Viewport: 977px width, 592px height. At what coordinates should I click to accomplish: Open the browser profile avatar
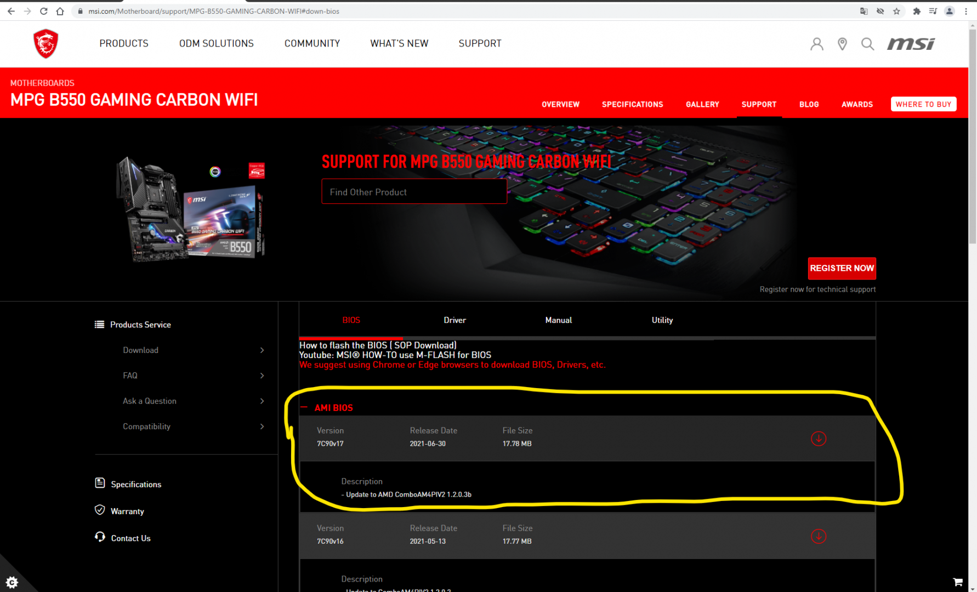[x=950, y=11]
